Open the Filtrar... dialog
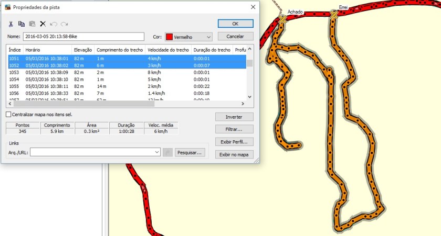This screenshot has width=441, height=236. [234, 129]
